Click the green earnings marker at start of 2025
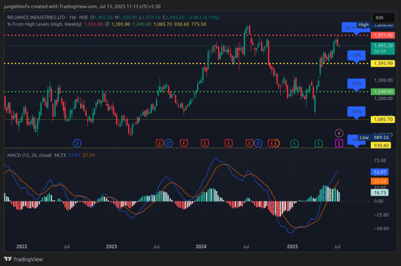 click(294, 144)
